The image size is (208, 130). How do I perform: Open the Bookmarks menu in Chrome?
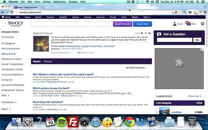click(60, 2)
